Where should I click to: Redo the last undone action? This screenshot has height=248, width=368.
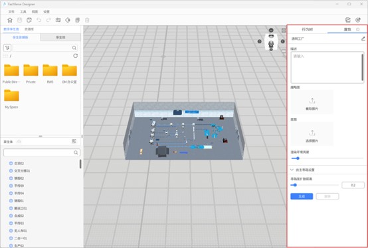pyautogui.click(x=48, y=20)
